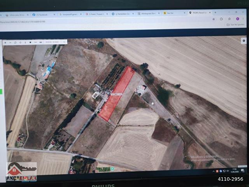Viewport: 249px width, 187px height.
Task: Click the rotate/refresh map tool
Action: point(16,42)
